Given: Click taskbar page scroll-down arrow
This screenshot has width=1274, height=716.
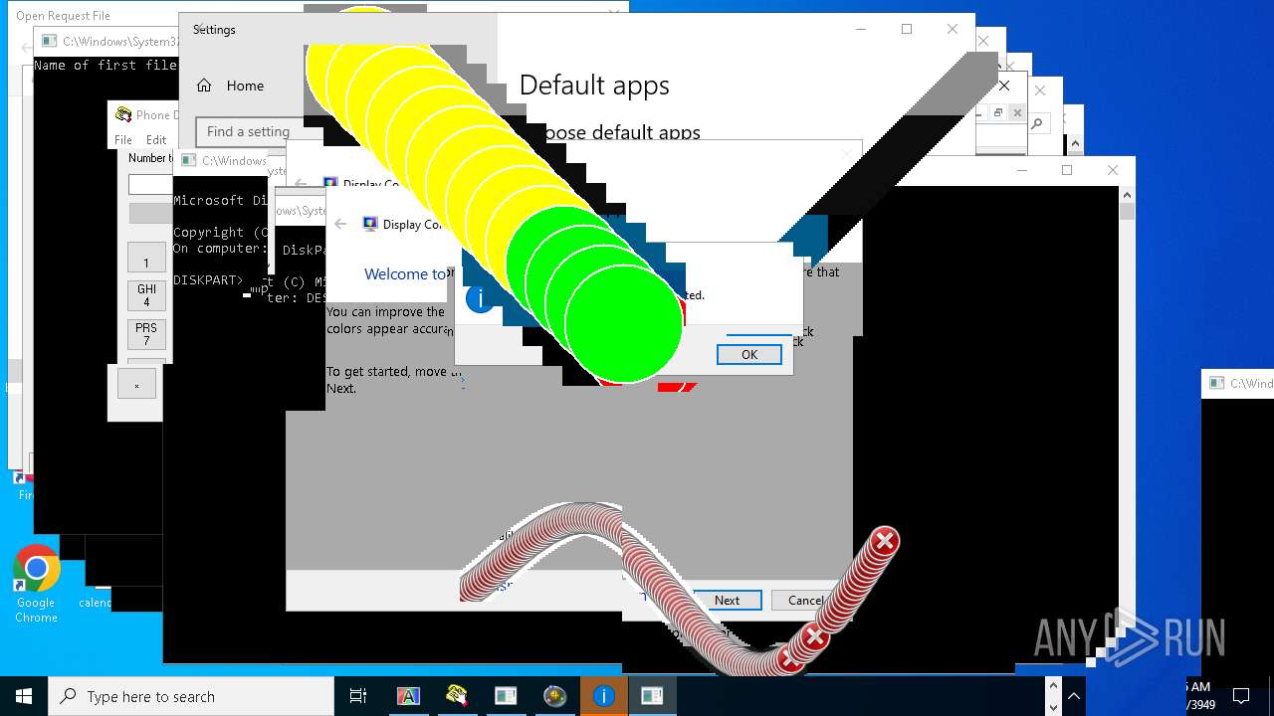Looking at the screenshot, I should [1055, 707].
